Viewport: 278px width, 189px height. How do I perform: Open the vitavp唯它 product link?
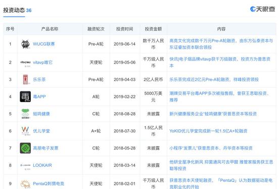(x=42, y=62)
